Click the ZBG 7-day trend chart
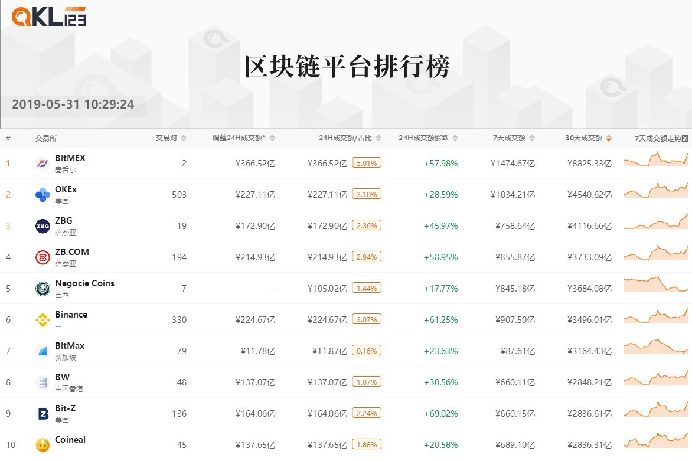692x461 pixels. [656, 221]
